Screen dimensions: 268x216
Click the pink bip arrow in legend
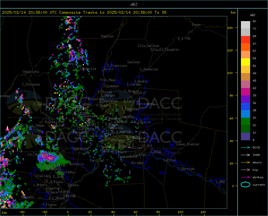pyautogui.click(x=245, y=170)
